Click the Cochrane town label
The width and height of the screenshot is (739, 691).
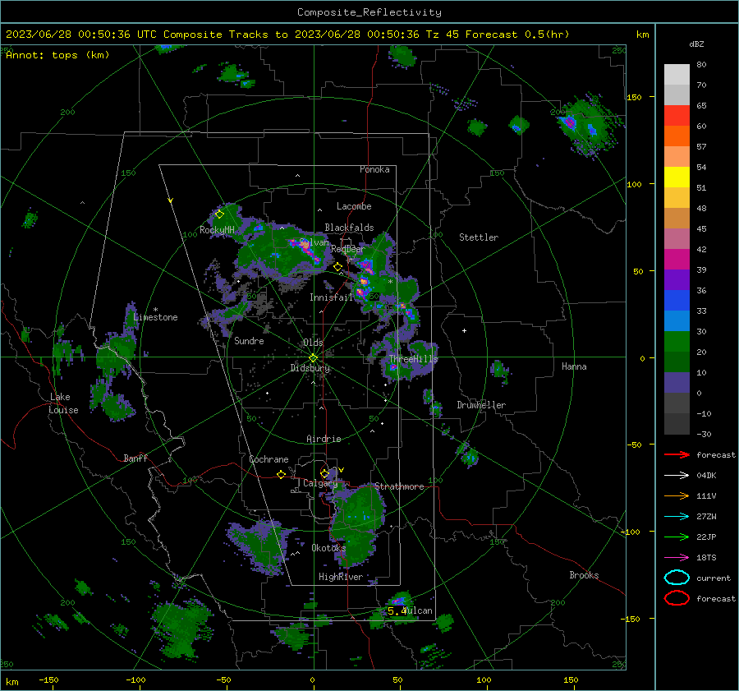tap(269, 459)
